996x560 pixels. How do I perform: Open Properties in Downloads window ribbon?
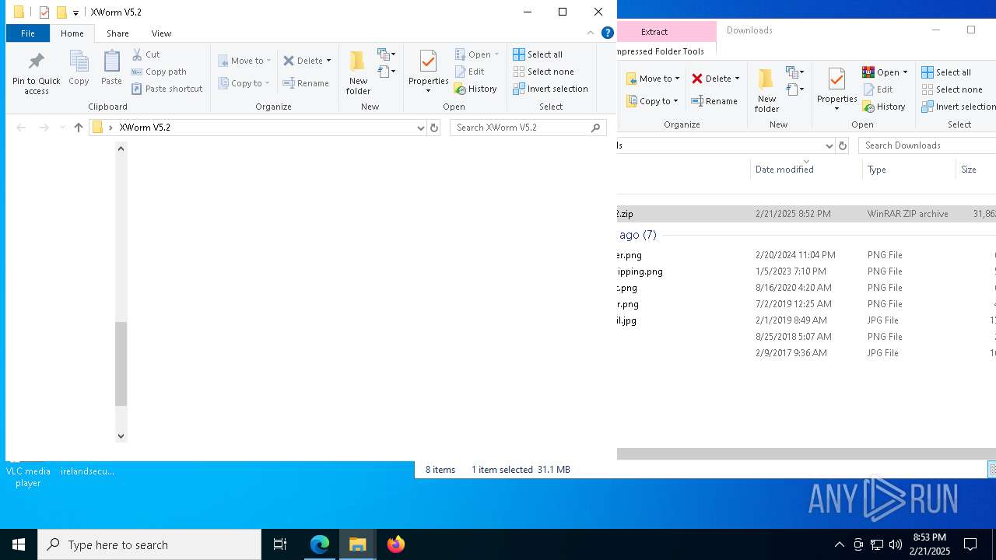[836, 90]
